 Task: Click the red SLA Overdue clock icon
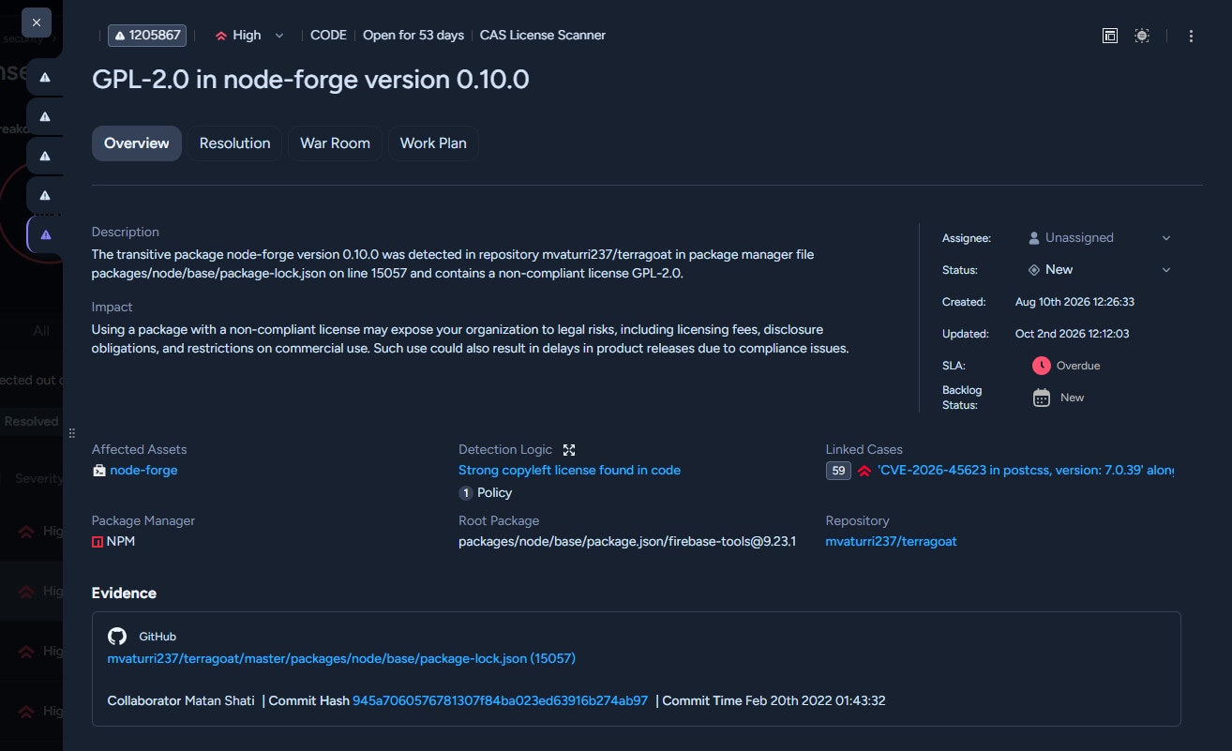(1041, 366)
